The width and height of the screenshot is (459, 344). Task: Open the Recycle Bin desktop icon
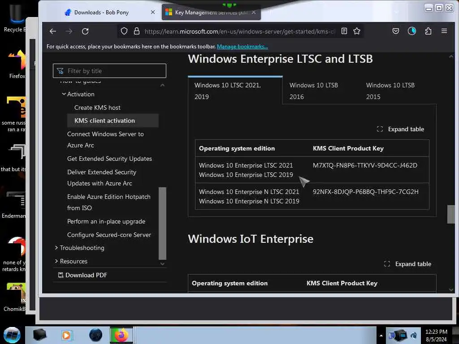pyautogui.click(x=15, y=18)
